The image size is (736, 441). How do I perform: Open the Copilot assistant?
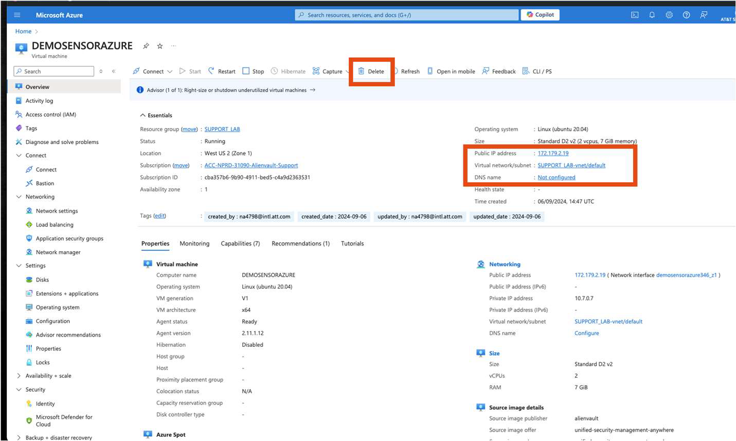pos(540,14)
